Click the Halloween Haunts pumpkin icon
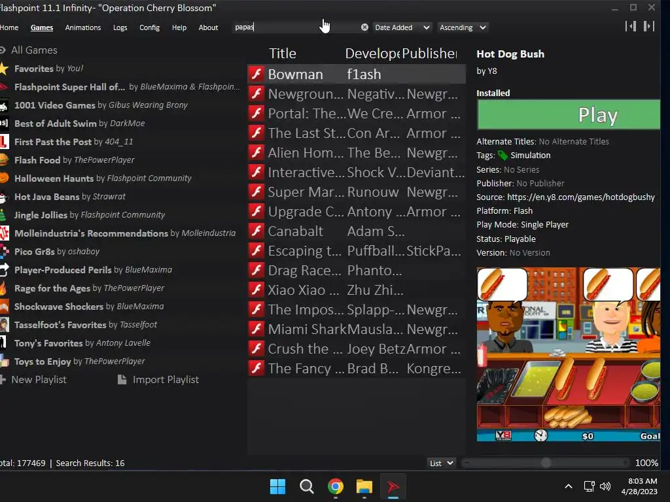 (4, 178)
